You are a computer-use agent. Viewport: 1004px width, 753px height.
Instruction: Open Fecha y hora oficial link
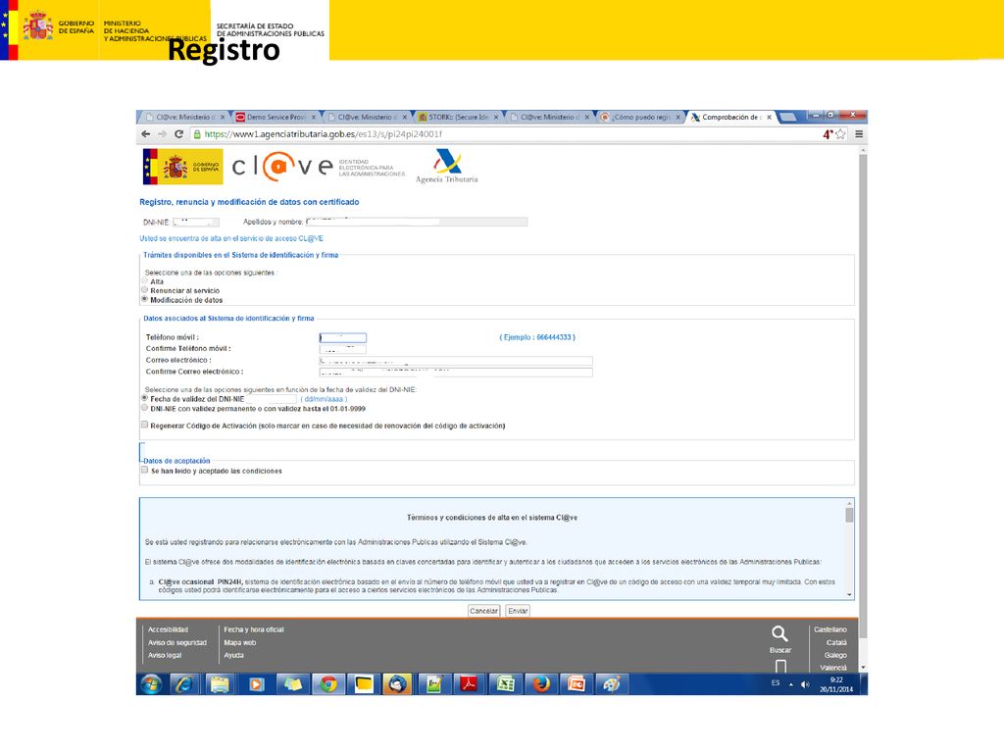pos(254,629)
